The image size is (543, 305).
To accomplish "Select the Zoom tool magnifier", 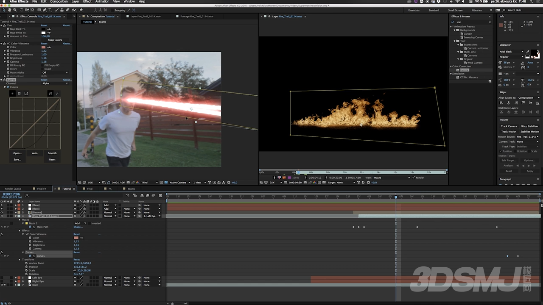I will point(15,10).
